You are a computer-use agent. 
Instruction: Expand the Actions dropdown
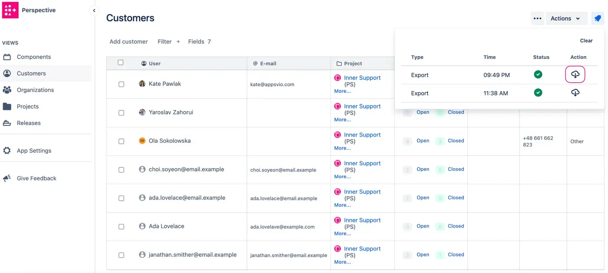(566, 18)
